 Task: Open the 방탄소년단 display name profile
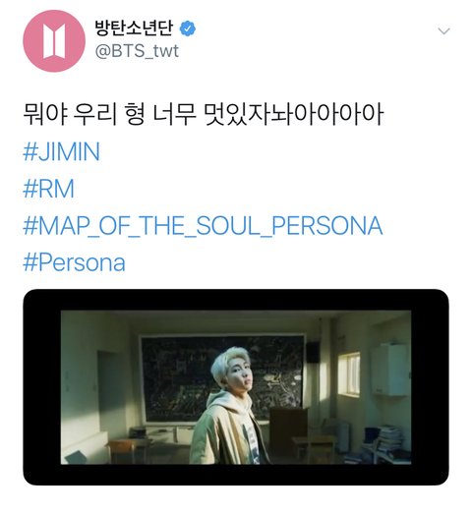133,28
